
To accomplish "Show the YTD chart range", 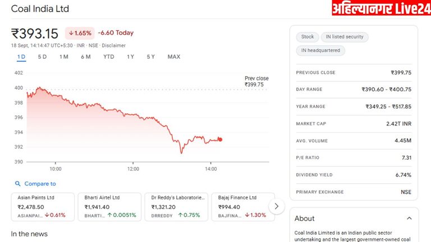I will pyautogui.click(x=109, y=57).
